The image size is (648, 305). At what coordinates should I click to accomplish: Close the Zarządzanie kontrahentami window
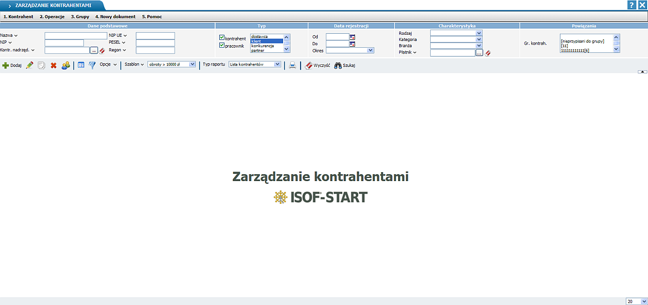coord(642,5)
